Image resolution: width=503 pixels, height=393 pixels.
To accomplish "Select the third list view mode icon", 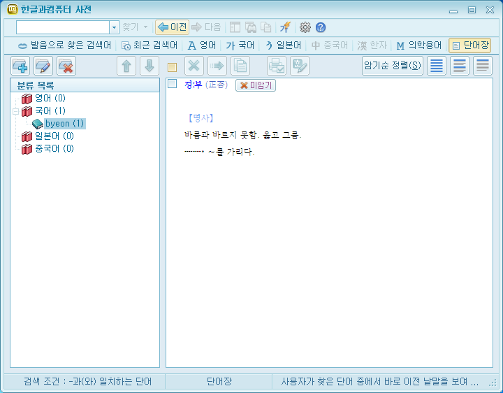I will [x=483, y=66].
